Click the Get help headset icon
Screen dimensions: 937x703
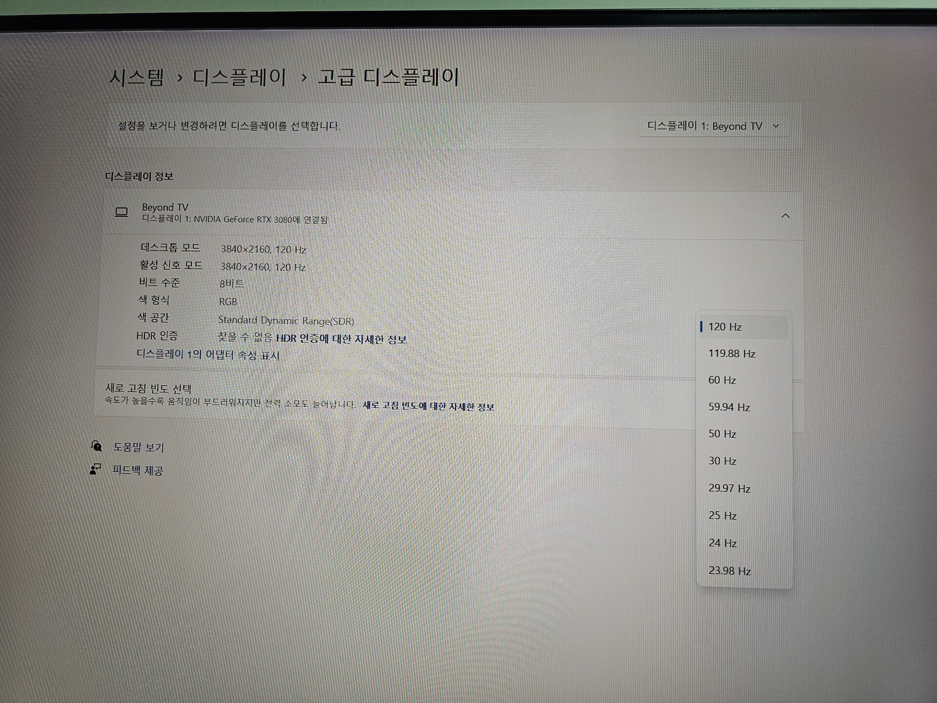coord(97,446)
